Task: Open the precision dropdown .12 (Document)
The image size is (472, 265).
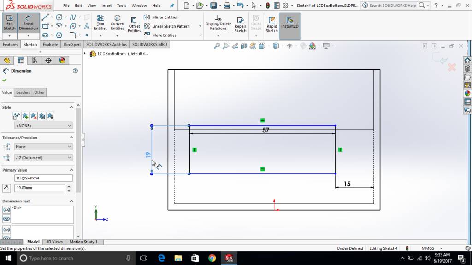Action: point(43,157)
